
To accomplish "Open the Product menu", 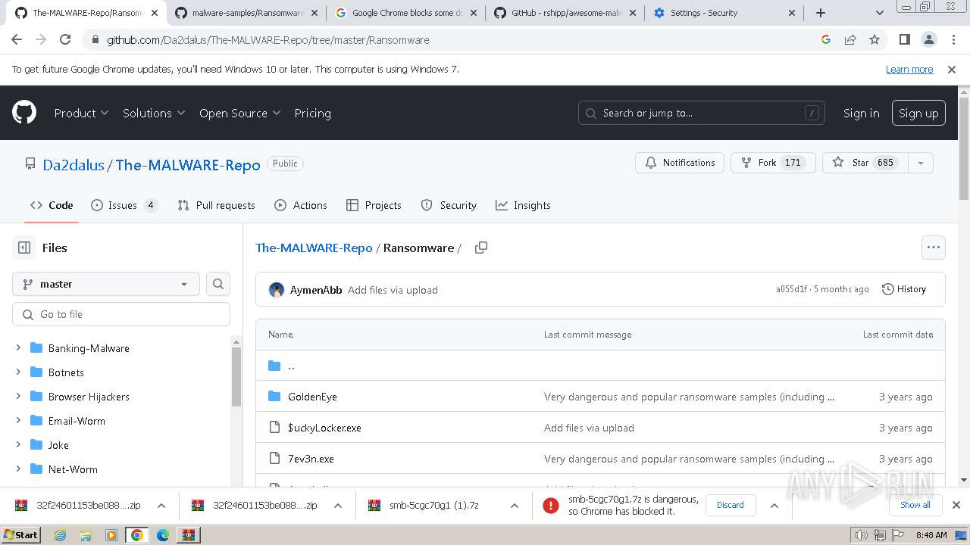I will click(x=81, y=113).
